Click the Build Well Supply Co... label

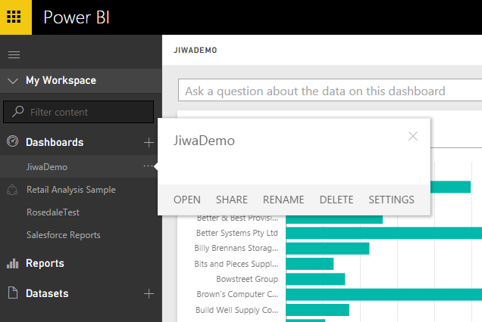click(236, 310)
